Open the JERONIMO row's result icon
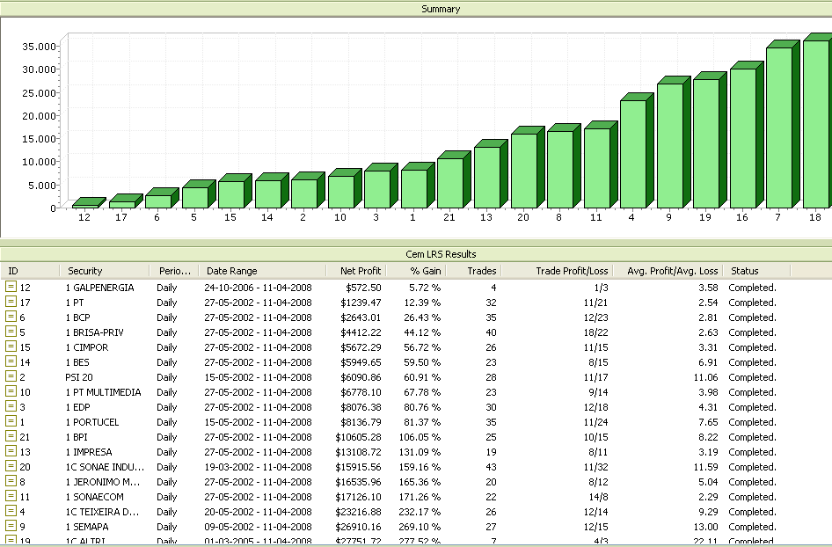The height and width of the screenshot is (547, 832). point(11,481)
